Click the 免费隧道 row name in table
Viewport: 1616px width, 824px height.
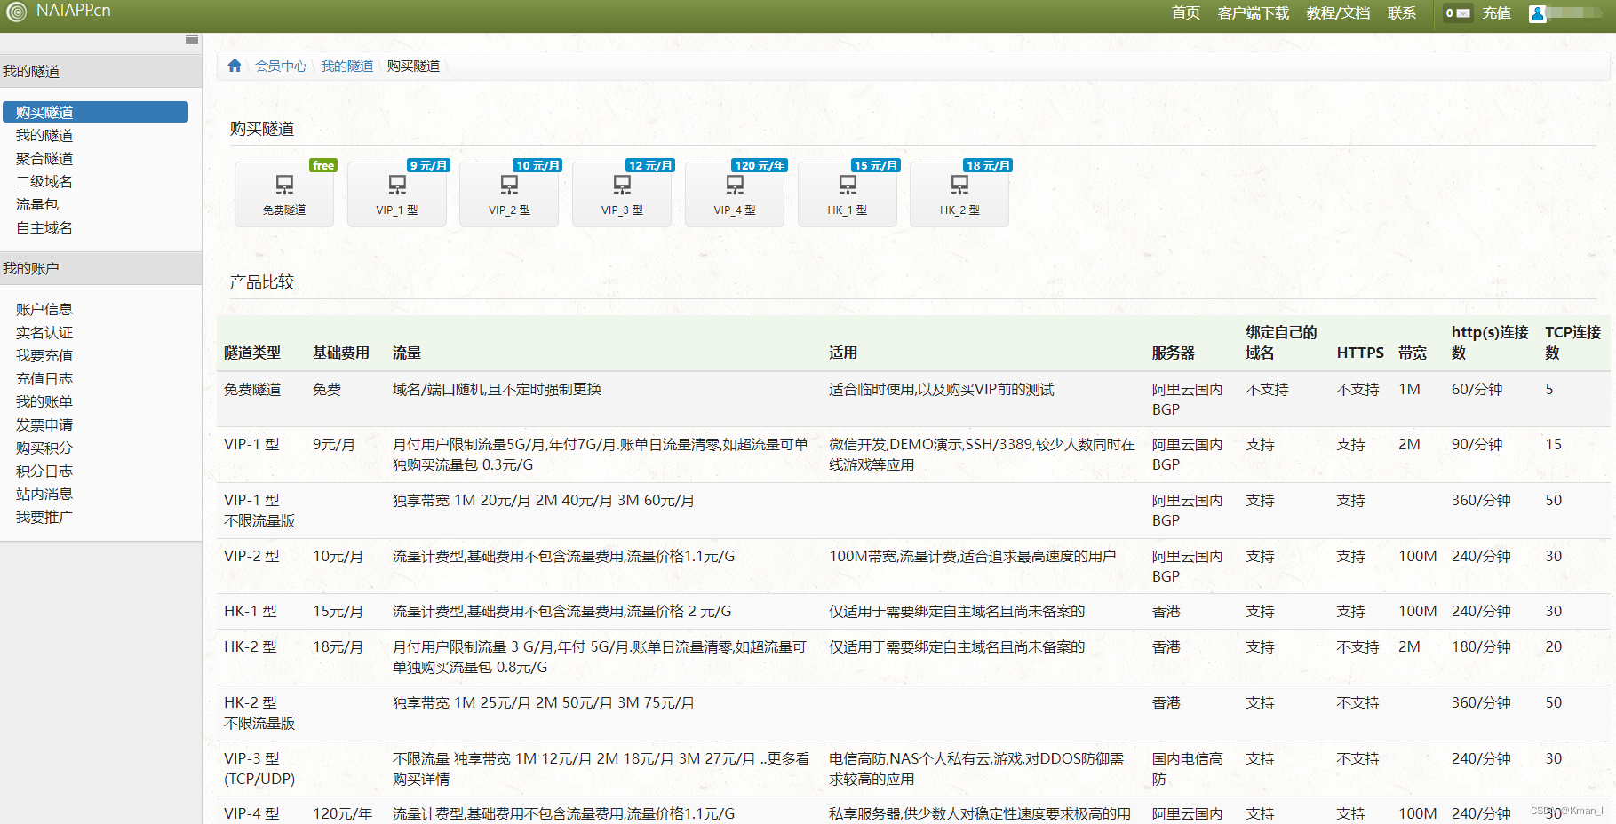tap(252, 389)
